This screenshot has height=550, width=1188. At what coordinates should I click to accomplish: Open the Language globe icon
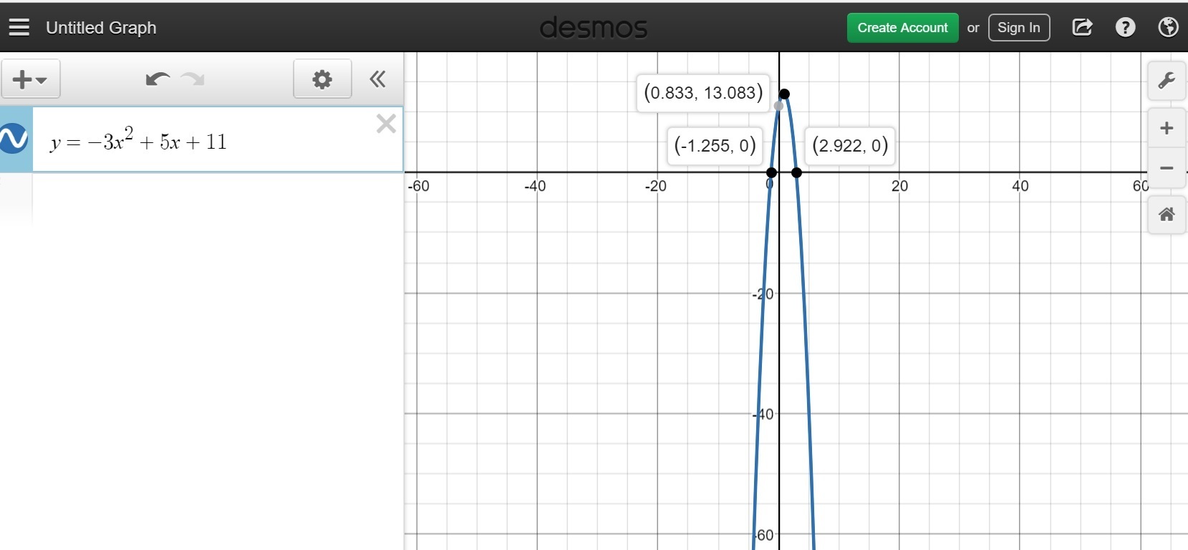coord(1168,27)
